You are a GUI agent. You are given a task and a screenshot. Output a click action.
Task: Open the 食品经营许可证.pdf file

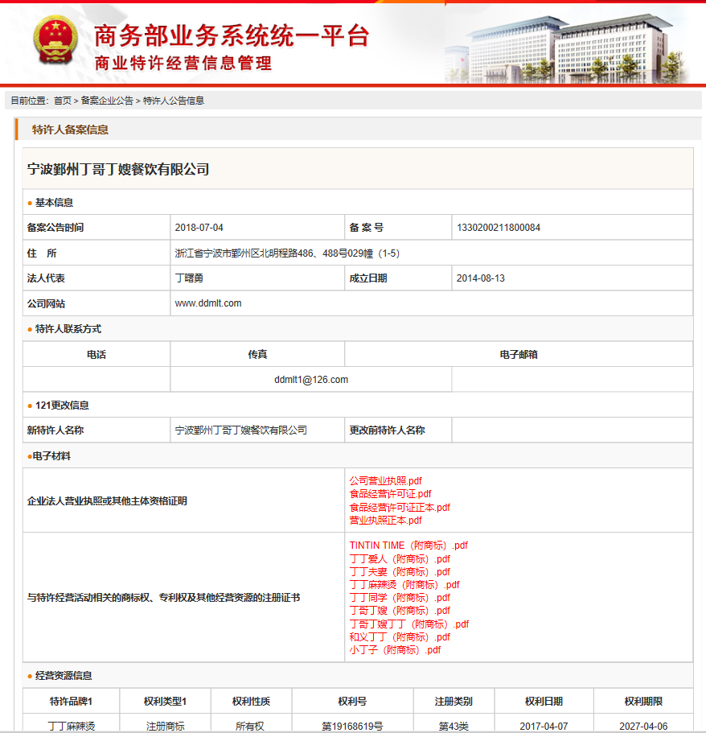[390, 494]
